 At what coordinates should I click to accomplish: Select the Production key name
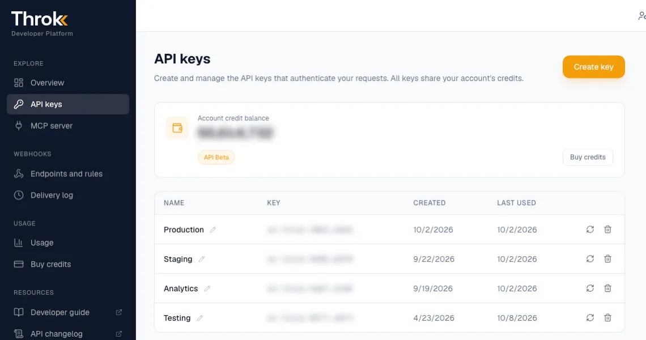pyautogui.click(x=184, y=229)
